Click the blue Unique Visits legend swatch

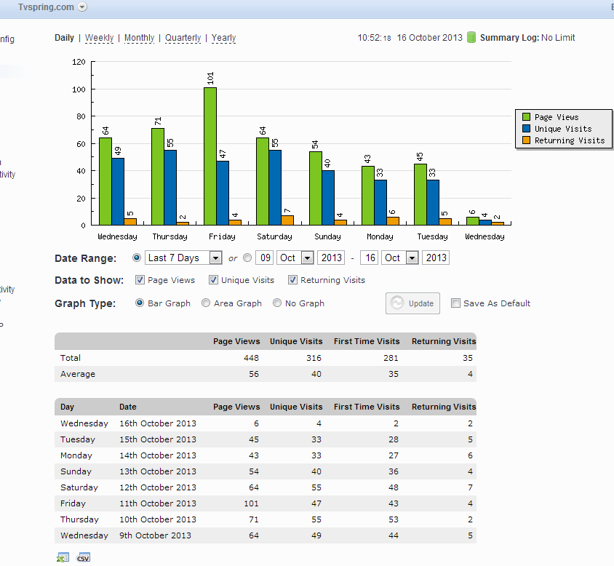pyautogui.click(x=526, y=129)
